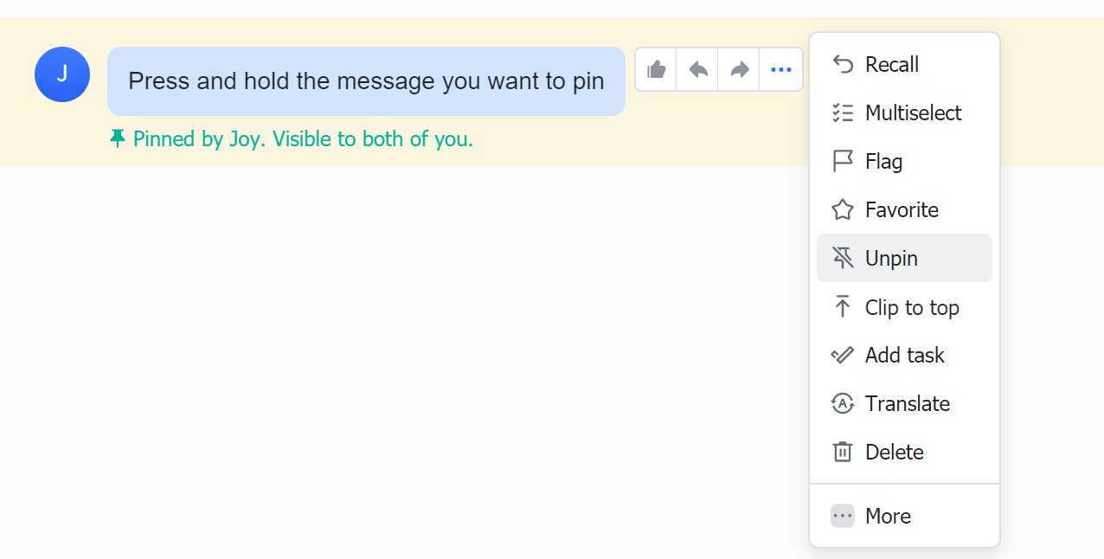Click the reply arrow icon

696,69
